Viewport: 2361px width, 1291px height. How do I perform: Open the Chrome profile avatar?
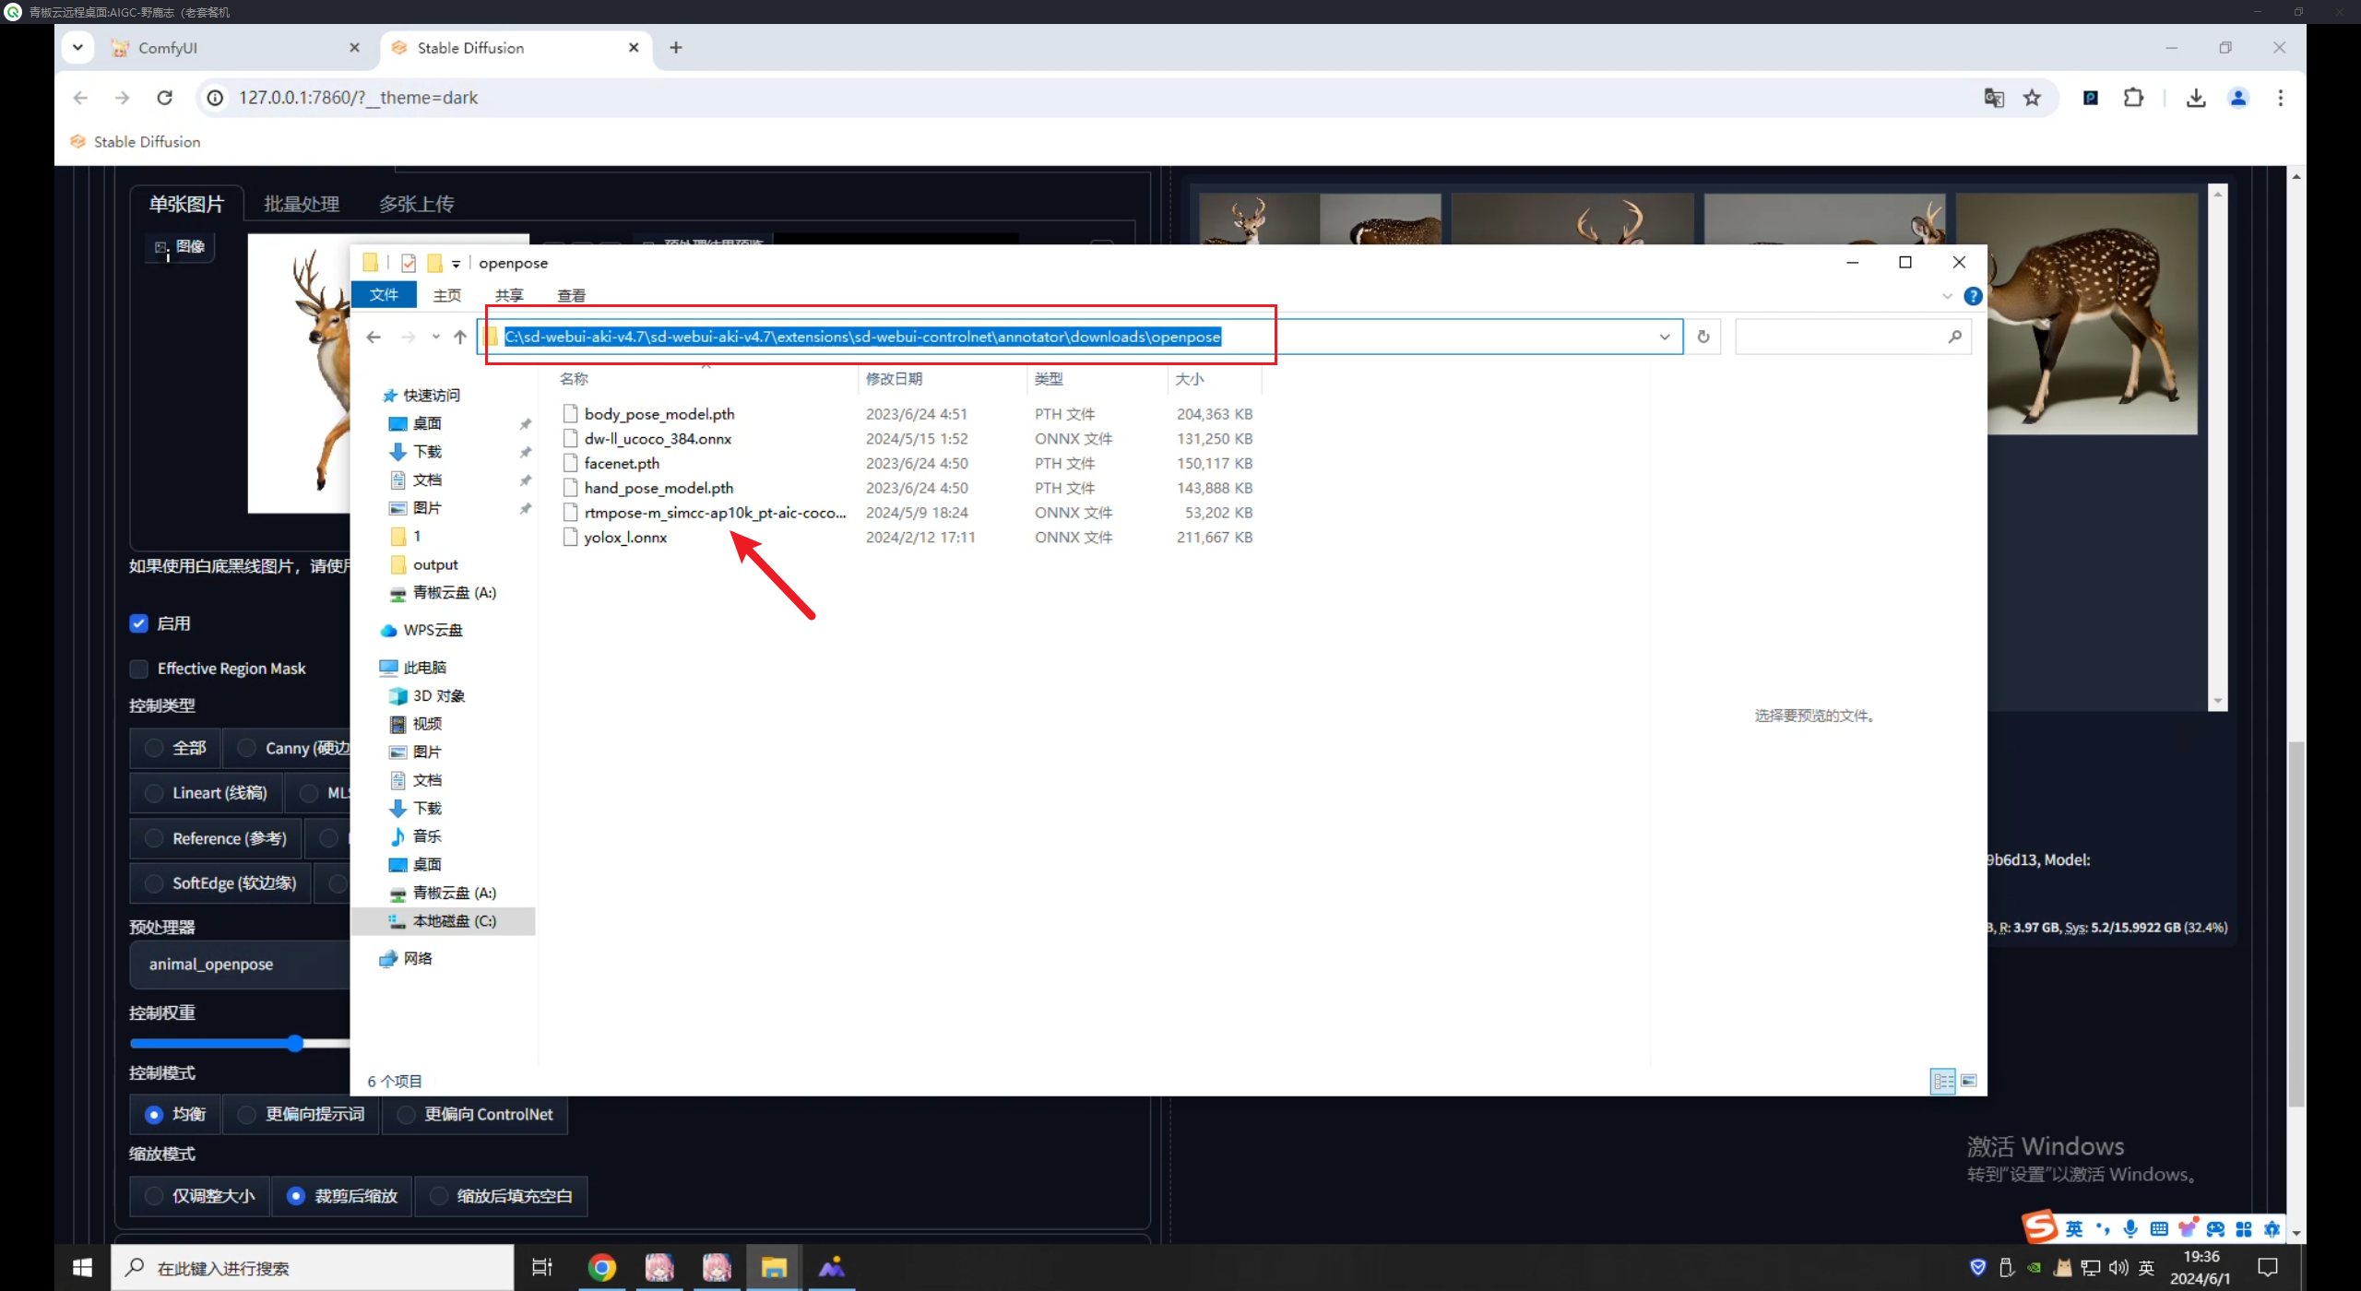pos(2238,98)
